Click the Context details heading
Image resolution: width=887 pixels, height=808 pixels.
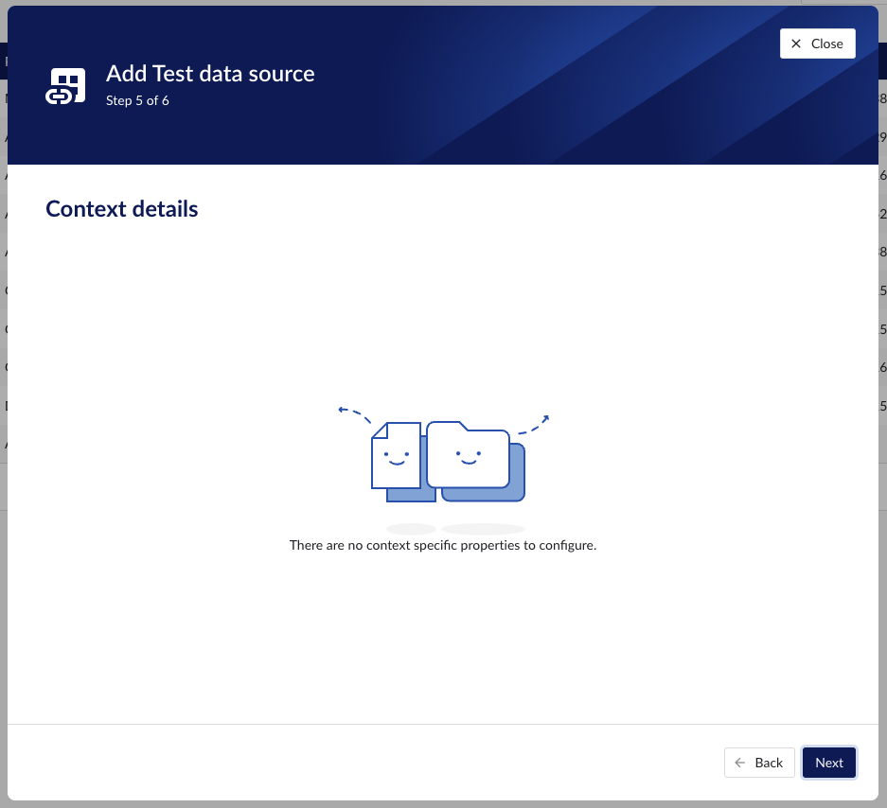tap(121, 208)
